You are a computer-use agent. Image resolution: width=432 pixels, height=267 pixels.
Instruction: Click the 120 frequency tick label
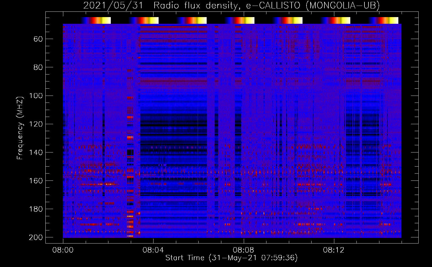point(36,124)
